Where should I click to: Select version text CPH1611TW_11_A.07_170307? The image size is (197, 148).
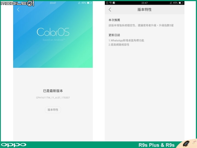(x=53, y=98)
